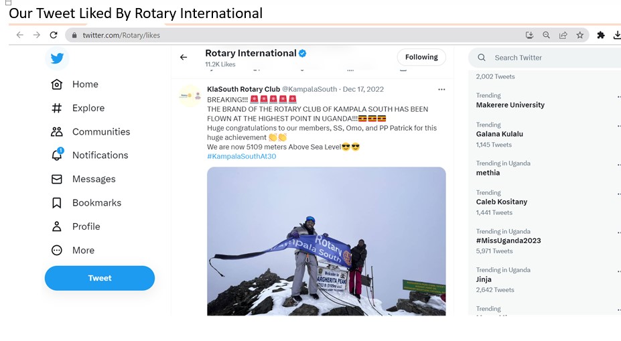Open the Makerere University trend
The width and height of the screenshot is (621, 341).
[510, 105]
